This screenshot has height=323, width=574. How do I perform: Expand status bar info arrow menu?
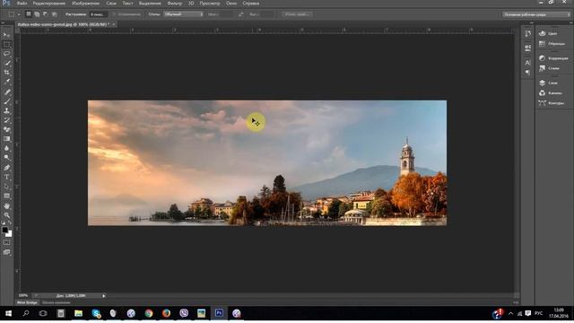(x=104, y=295)
